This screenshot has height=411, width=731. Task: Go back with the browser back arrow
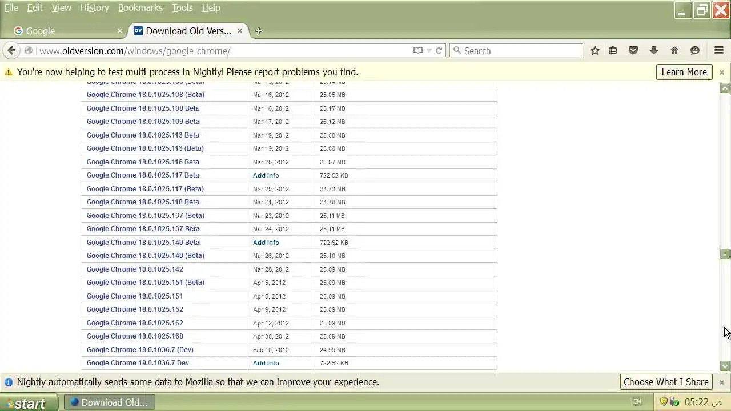click(11, 51)
